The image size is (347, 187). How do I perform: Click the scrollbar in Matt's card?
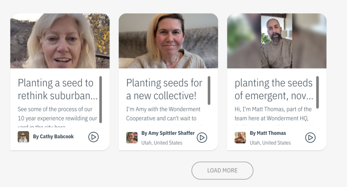[318, 92]
